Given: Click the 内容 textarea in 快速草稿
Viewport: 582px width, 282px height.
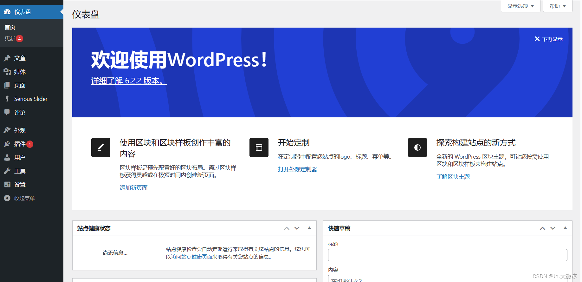Looking at the screenshot, I should (x=448, y=279).
